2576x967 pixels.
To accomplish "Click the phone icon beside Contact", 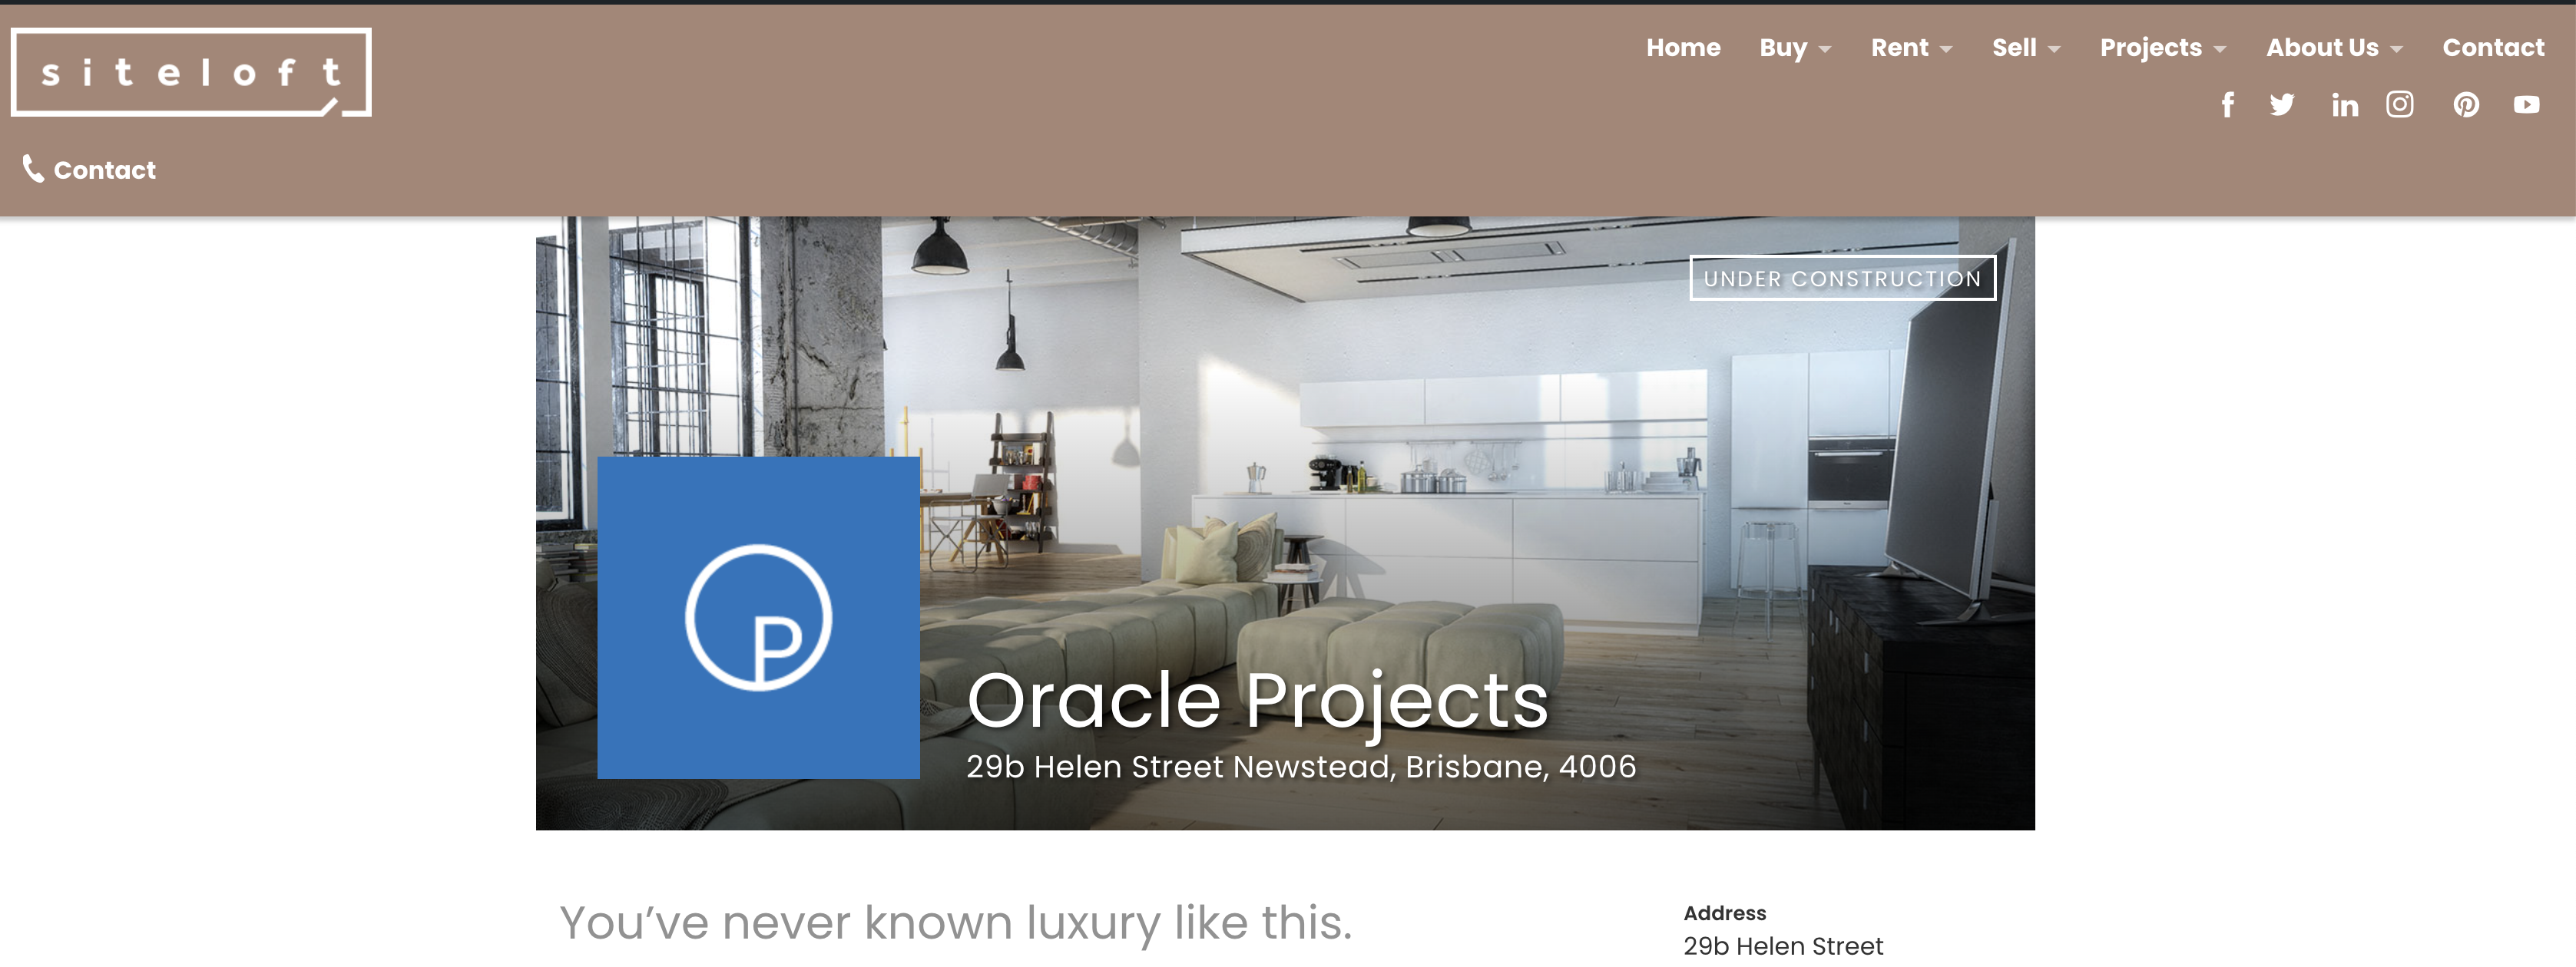I will point(33,169).
